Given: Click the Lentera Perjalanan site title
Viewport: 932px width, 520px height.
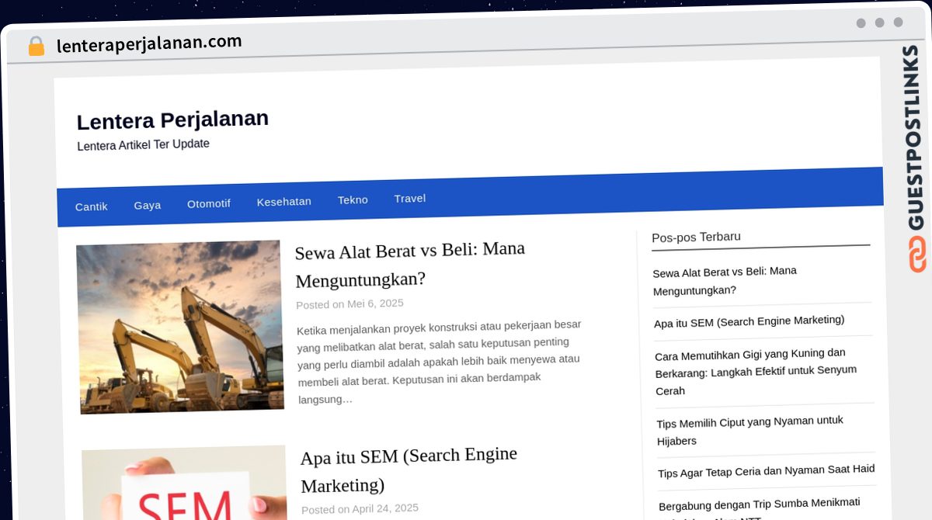Looking at the screenshot, I should click(172, 119).
